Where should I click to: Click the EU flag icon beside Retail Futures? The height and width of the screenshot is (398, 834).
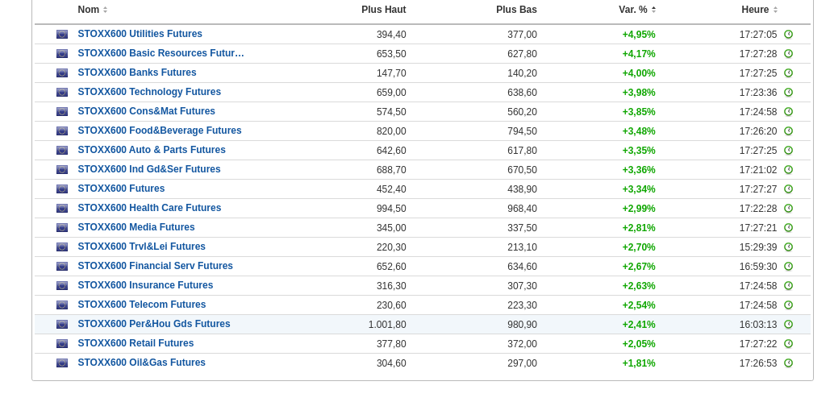[x=62, y=344]
